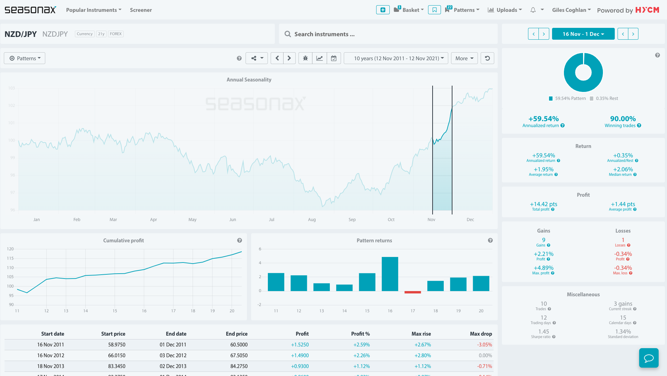
Task: Shift end date forward one day
Action: [633, 34]
